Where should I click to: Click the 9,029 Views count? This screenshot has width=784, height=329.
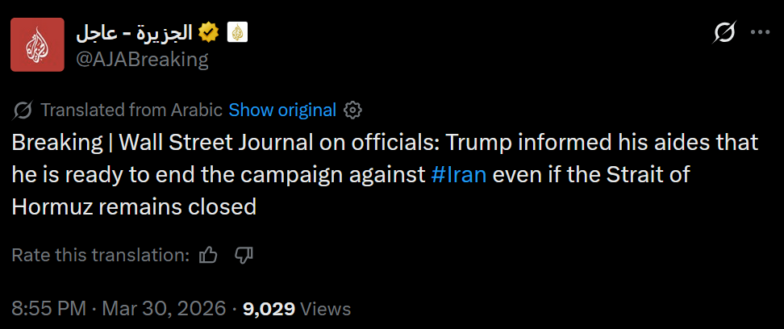[296, 308]
